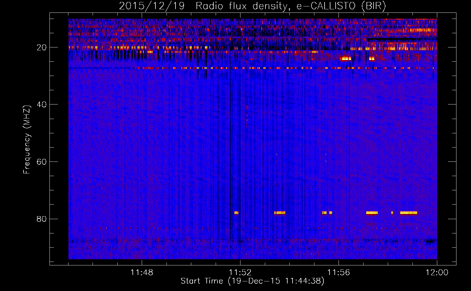The image size is (471, 291).
Task: Click the 40 MHz frequency tick label
Action: (x=42, y=104)
